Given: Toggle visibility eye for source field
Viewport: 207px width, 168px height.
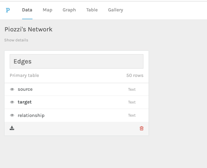Looking at the screenshot, I should [12, 89].
